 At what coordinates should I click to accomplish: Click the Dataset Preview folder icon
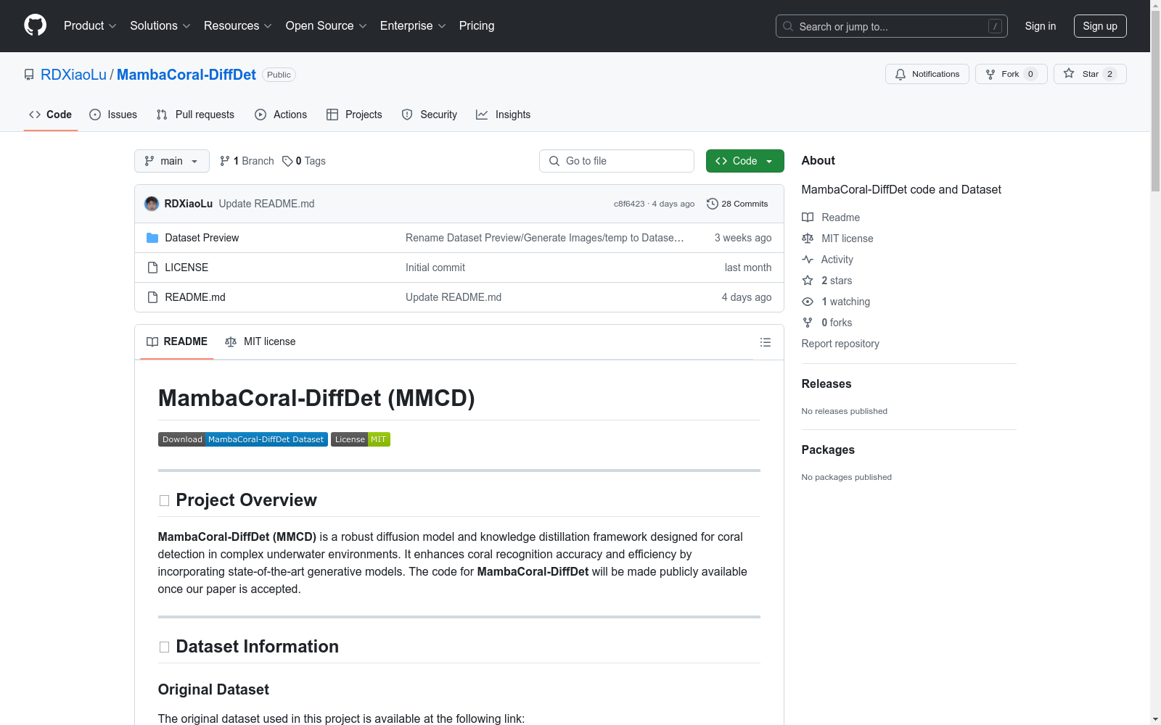coord(152,238)
